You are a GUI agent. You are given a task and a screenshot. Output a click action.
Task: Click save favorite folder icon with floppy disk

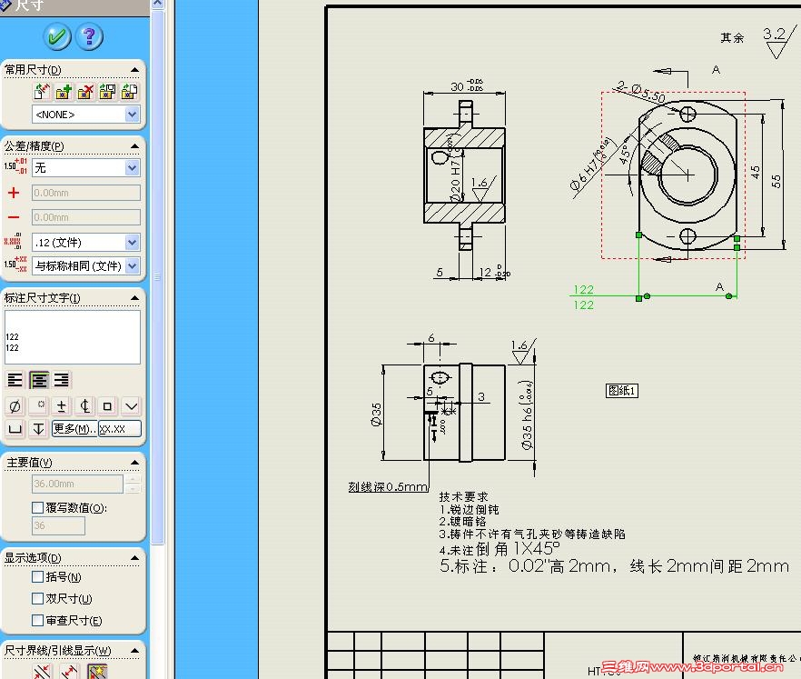coord(107,92)
